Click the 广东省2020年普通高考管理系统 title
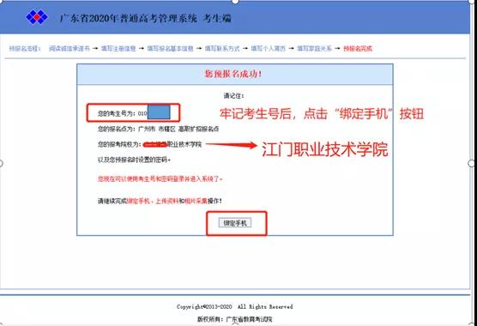 coord(145,18)
